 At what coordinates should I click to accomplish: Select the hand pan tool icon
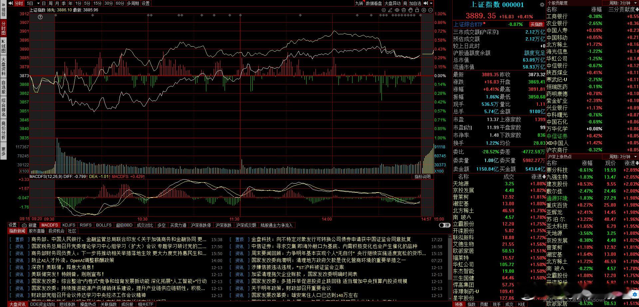(x=410, y=10)
